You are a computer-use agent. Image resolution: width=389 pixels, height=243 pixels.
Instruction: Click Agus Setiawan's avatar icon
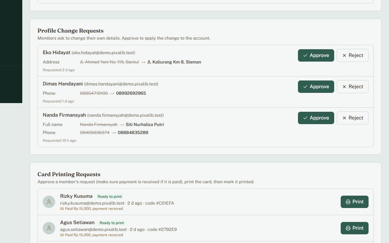point(49,228)
